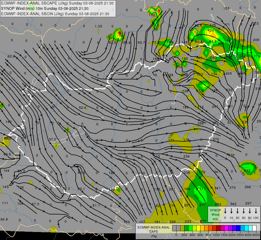Click the 396 value on the map
261x240 pixels.
248,187
